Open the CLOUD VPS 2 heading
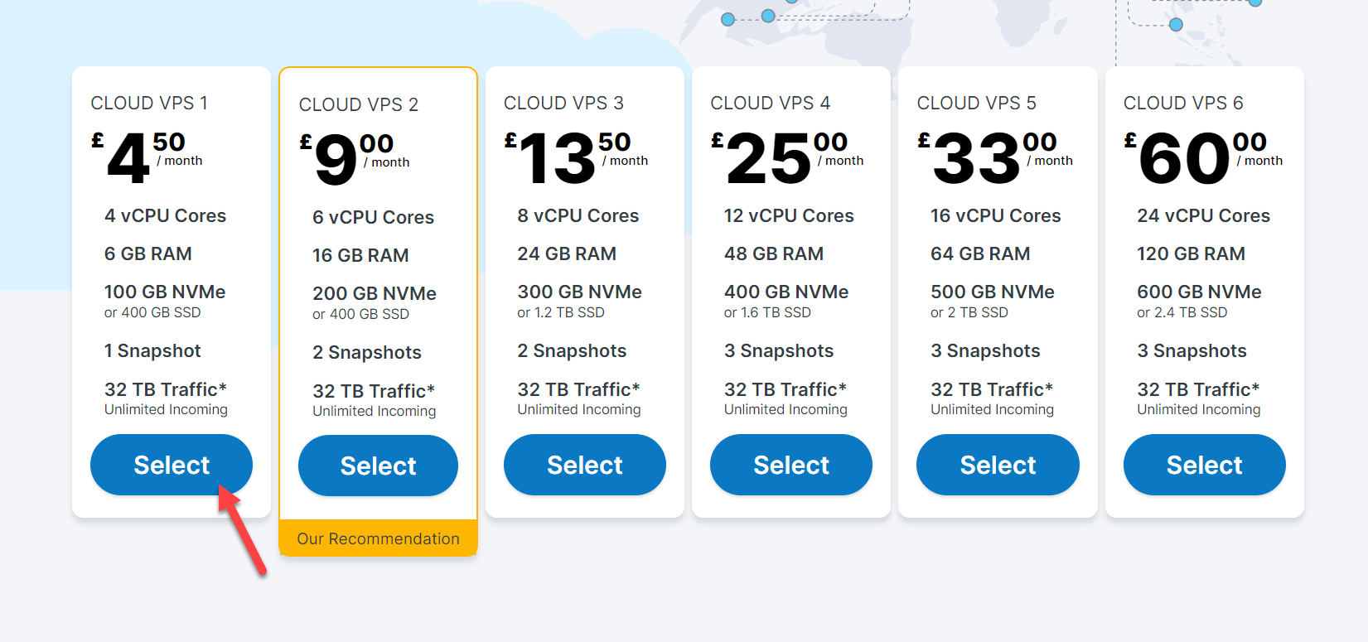 [358, 104]
